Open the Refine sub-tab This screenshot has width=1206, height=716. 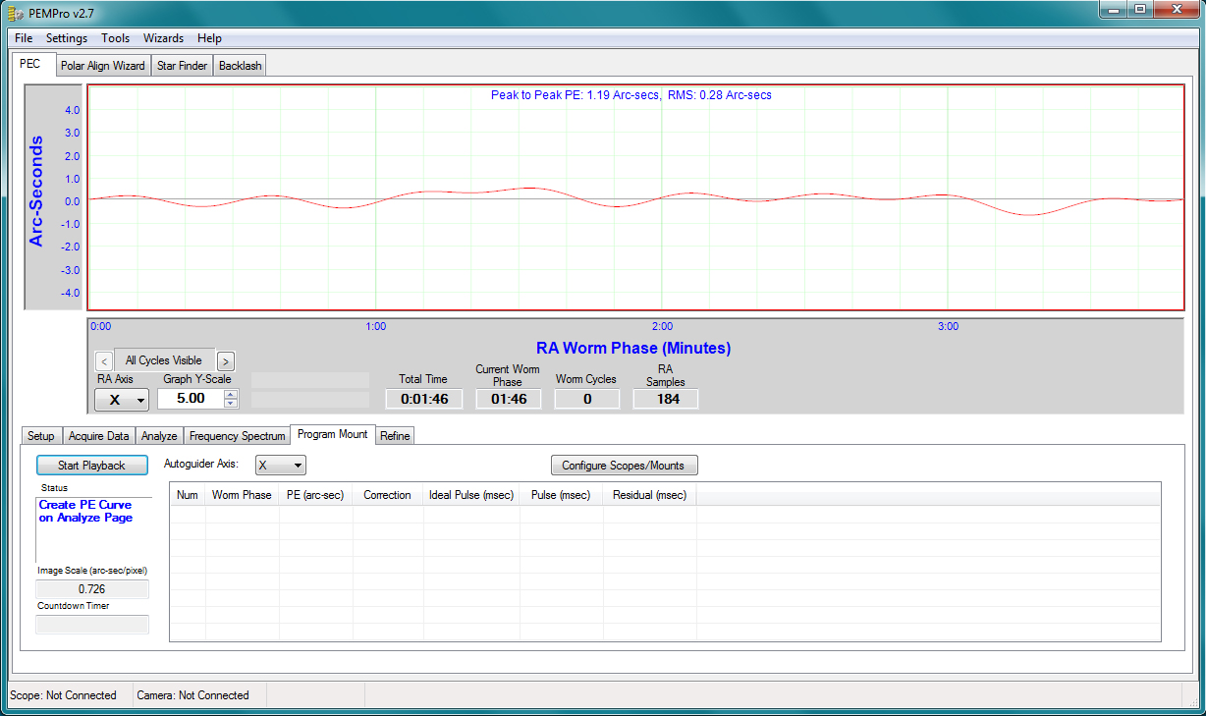[395, 436]
